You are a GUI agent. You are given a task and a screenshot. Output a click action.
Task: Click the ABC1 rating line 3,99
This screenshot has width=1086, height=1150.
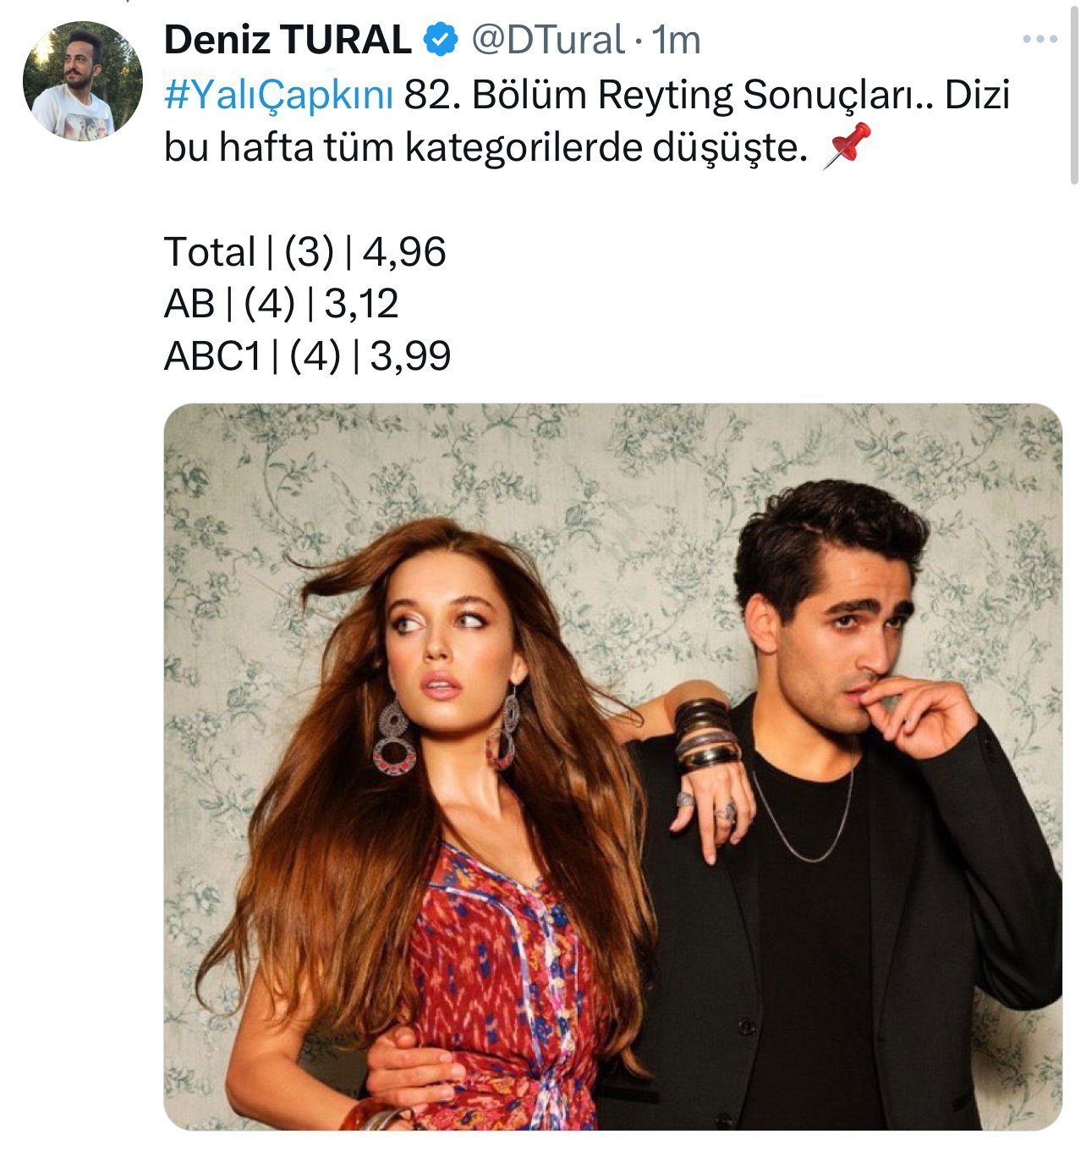pyautogui.click(x=307, y=355)
